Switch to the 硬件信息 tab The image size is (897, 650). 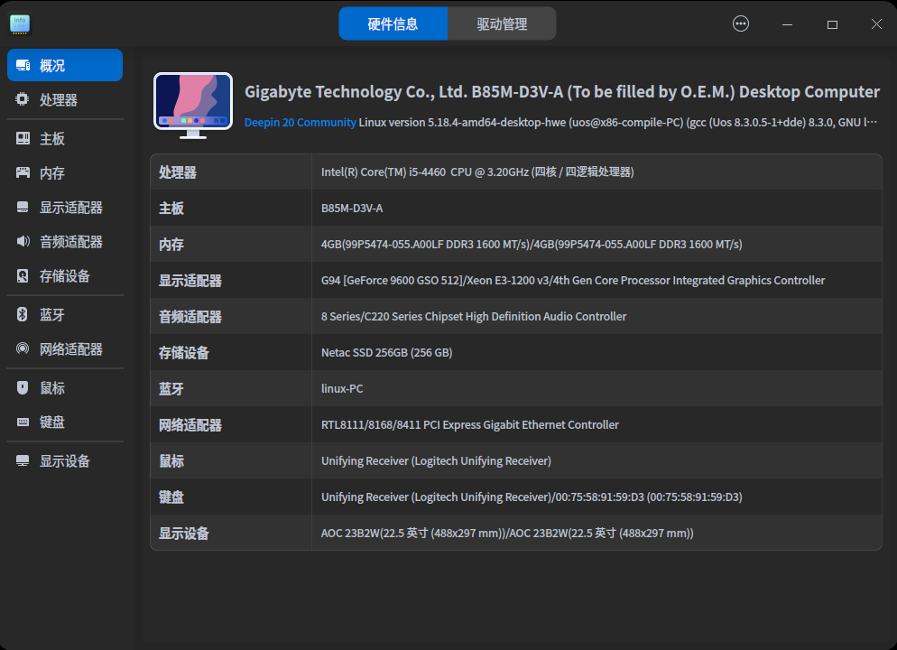pyautogui.click(x=393, y=23)
